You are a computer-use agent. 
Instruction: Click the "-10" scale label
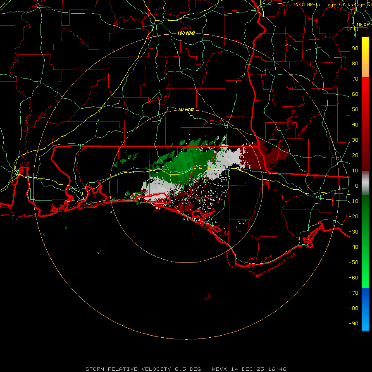pos(353,201)
